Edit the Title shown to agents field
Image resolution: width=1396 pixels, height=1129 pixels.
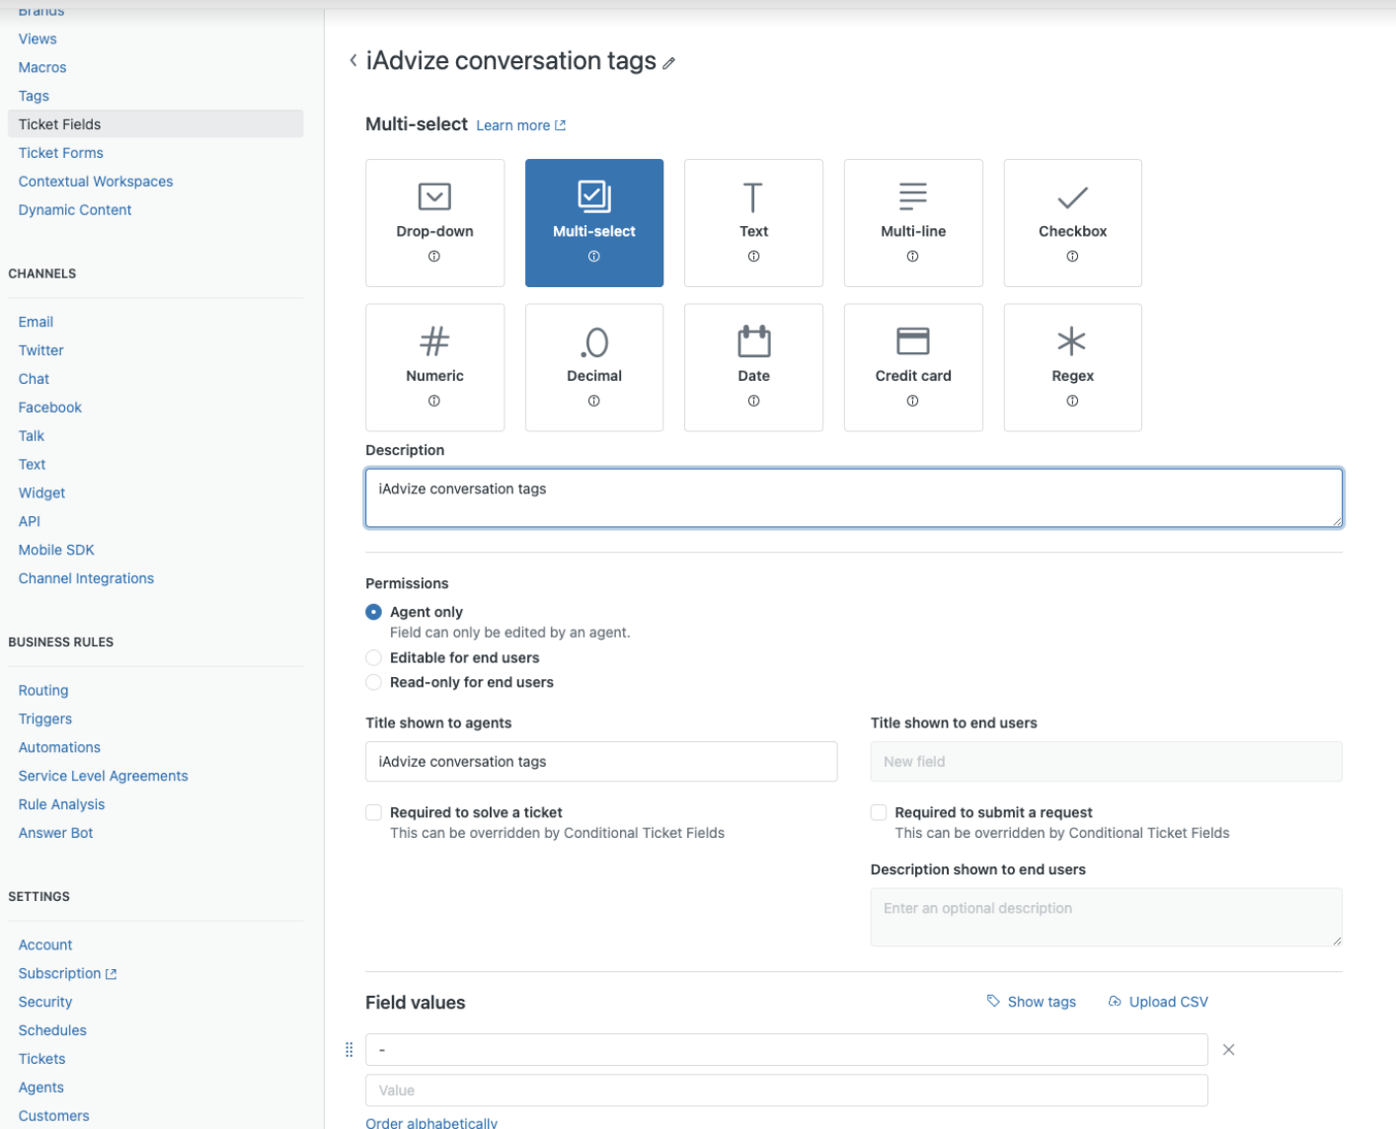(x=601, y=762)
